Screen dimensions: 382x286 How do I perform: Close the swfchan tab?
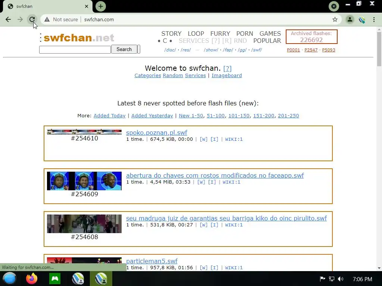click(87, 6)
